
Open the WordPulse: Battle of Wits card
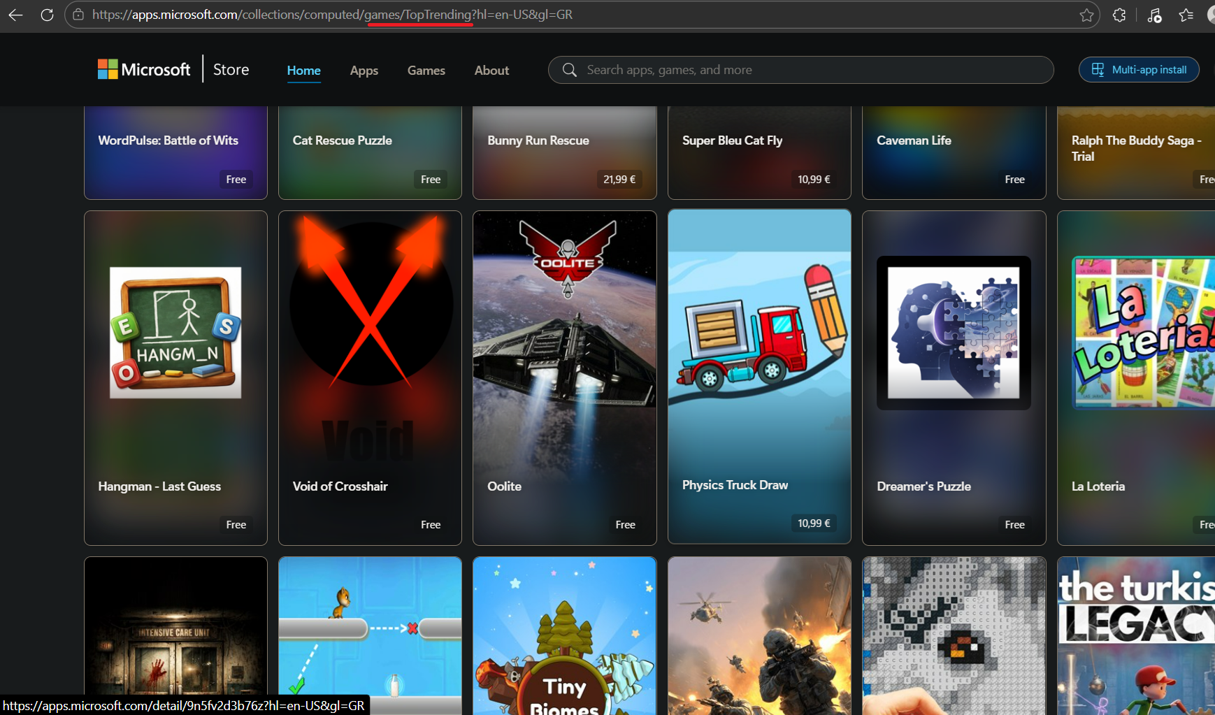175,152
